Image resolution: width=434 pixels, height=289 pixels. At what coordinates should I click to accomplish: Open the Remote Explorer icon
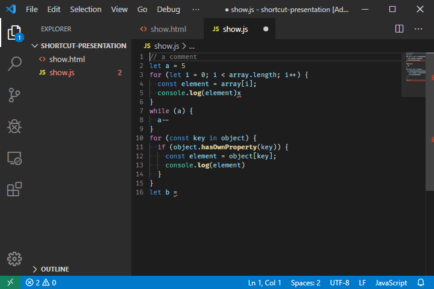[x=14, y=158]
